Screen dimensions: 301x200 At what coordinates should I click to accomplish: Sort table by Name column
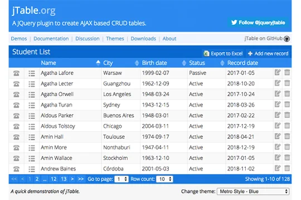(x=71, y=63)
